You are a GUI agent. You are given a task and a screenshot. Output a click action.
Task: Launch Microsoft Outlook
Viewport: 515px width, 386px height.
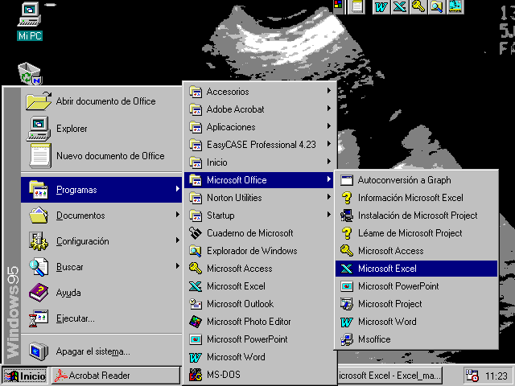260,304
